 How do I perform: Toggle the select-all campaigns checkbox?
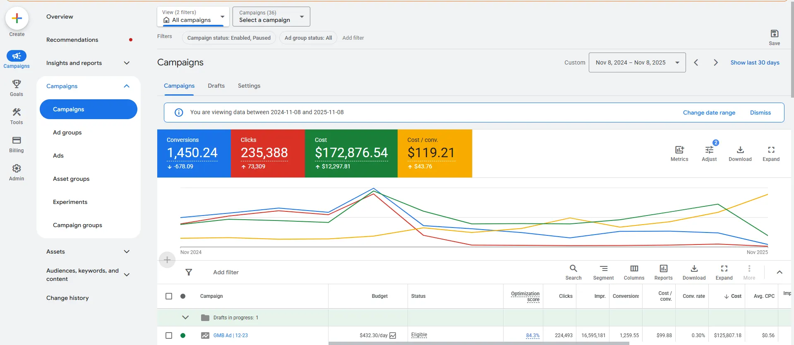[x=169, y=296]
